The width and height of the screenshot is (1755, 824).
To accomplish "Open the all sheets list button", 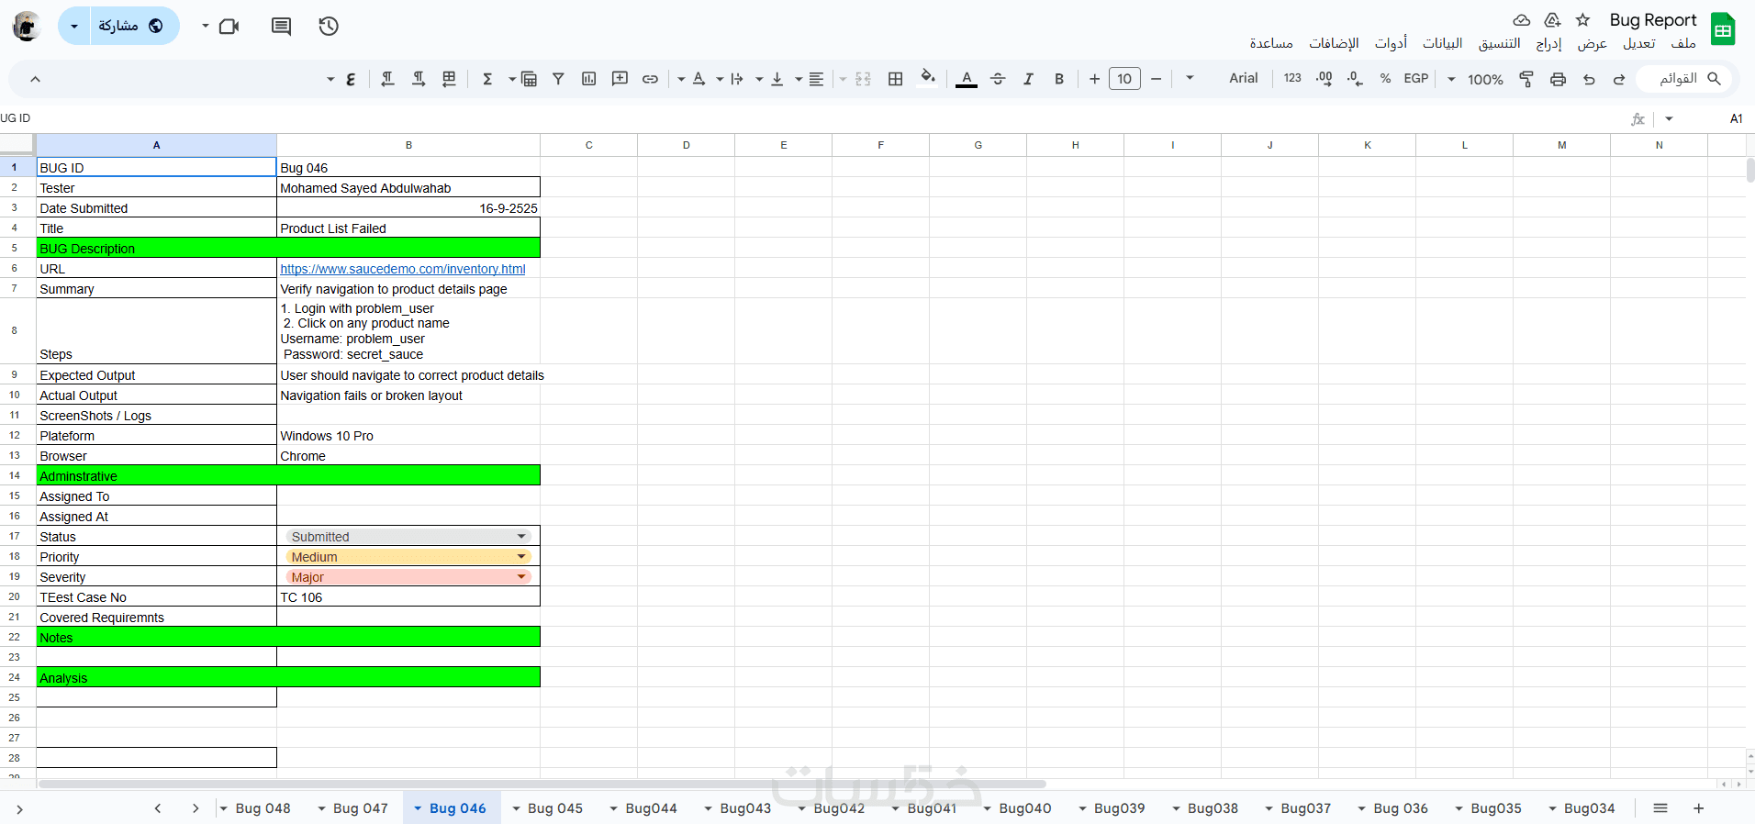I will click(x=1660, y=808).
